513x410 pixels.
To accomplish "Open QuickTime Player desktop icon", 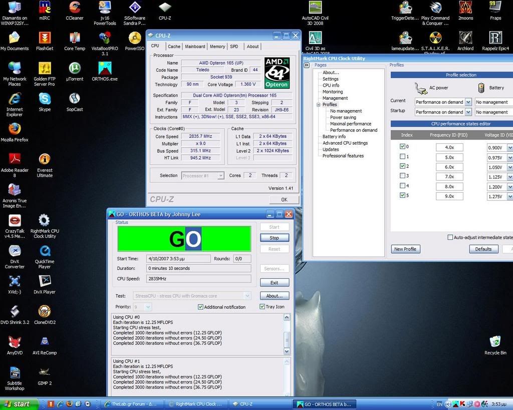I will [x=45, y=257].
